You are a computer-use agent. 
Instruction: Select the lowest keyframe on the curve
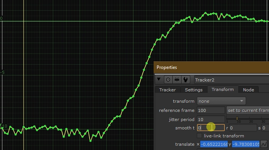(x=91, y=141)
